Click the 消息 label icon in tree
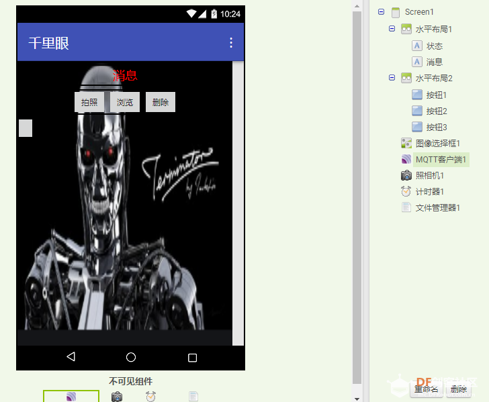489x402 pixels. click(x=417, y=62)
